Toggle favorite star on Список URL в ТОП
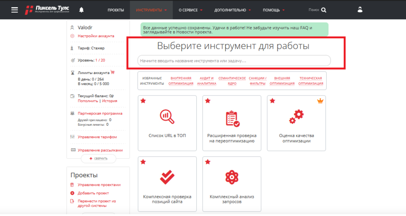The image size is (406, 216). (143, 101)
